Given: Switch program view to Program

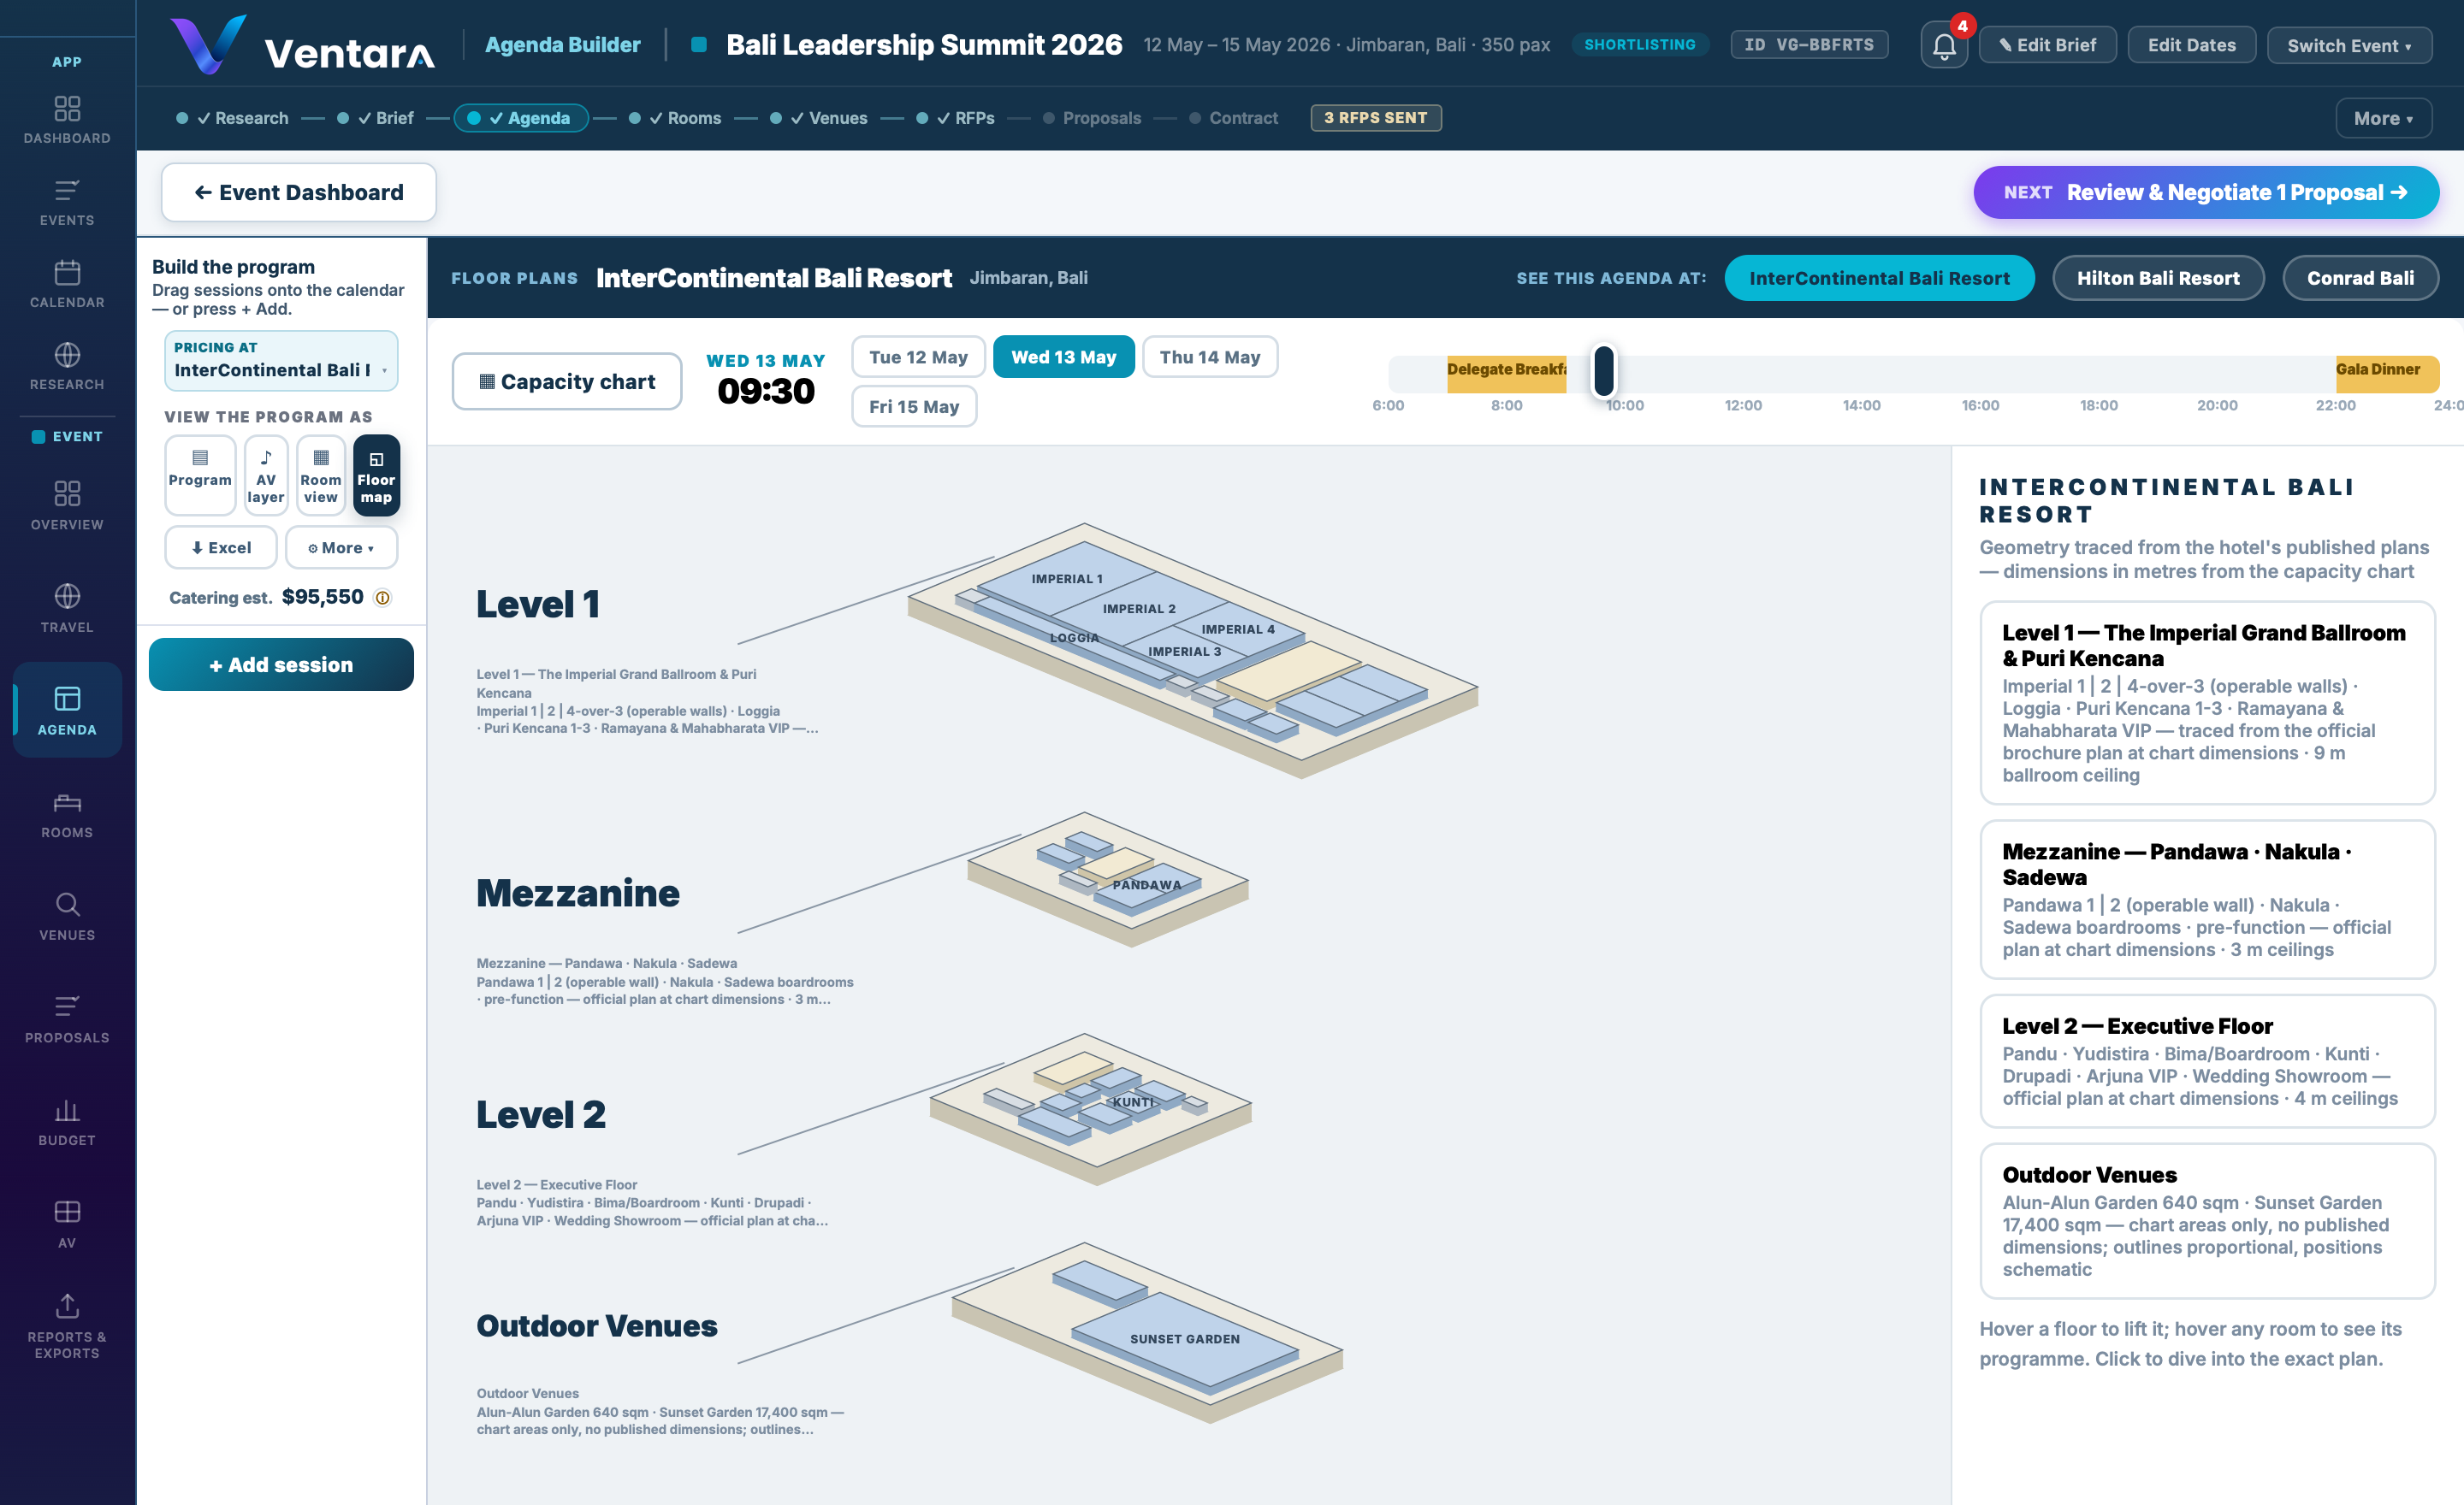Looking at the screenshot, I should point(200,475).
